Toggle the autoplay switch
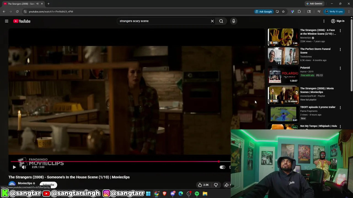This screenshot has width=353, height=198. tap(222, 167)
